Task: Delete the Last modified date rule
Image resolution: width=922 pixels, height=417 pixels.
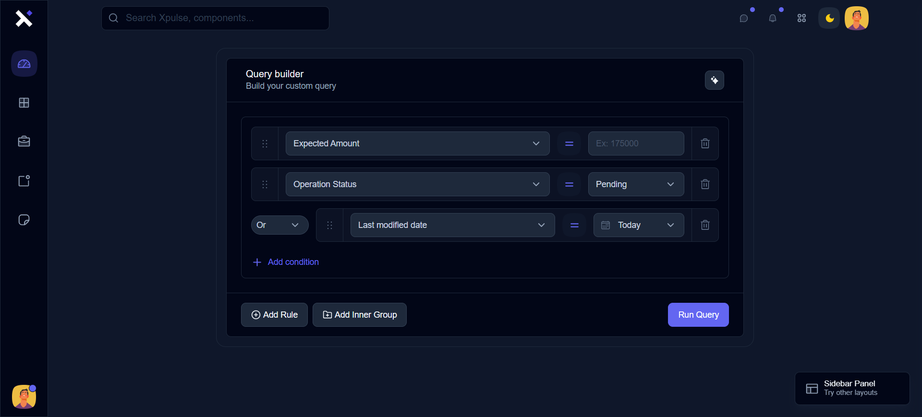Action: pos(705,225)
